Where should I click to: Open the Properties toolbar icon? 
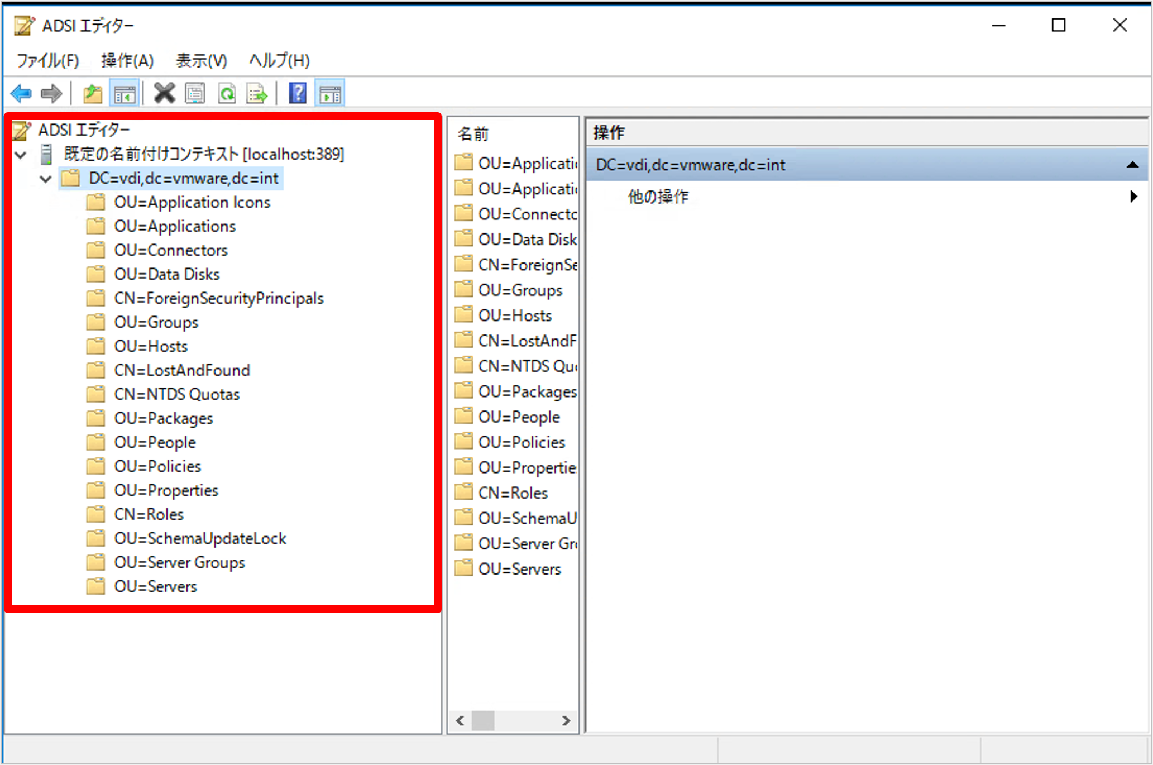(x=195, y=93)
